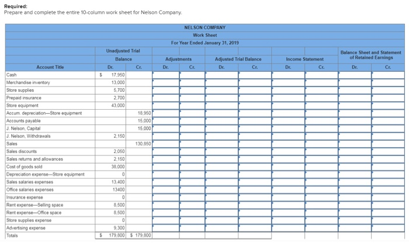
Task: Click Store supplies expense Adjustments Dr. cell
Action: click(165, 220)
